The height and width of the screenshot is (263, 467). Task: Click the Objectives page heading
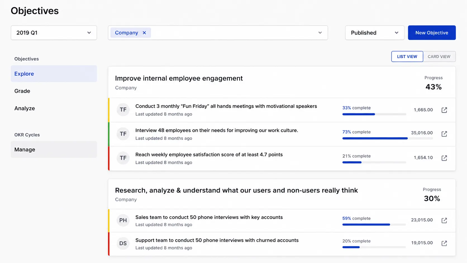click(35, 11)
